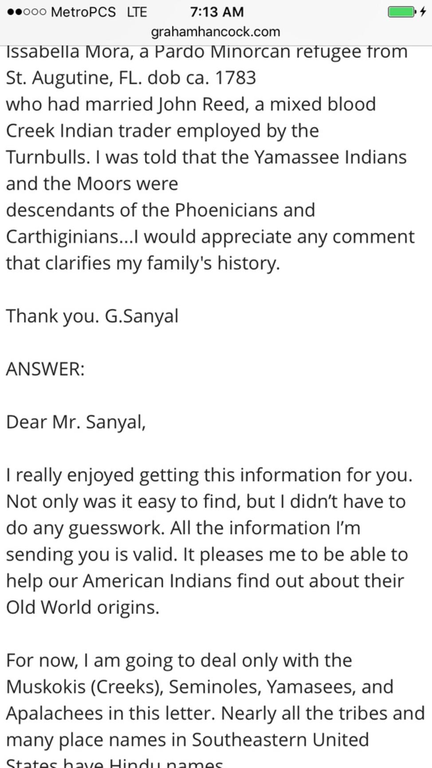This screenshot has height=768, width=432.
Task: Tap the LTE network indicator
Action: coord(137,12)
